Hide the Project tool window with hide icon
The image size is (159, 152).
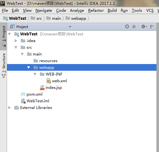point(152,26)
